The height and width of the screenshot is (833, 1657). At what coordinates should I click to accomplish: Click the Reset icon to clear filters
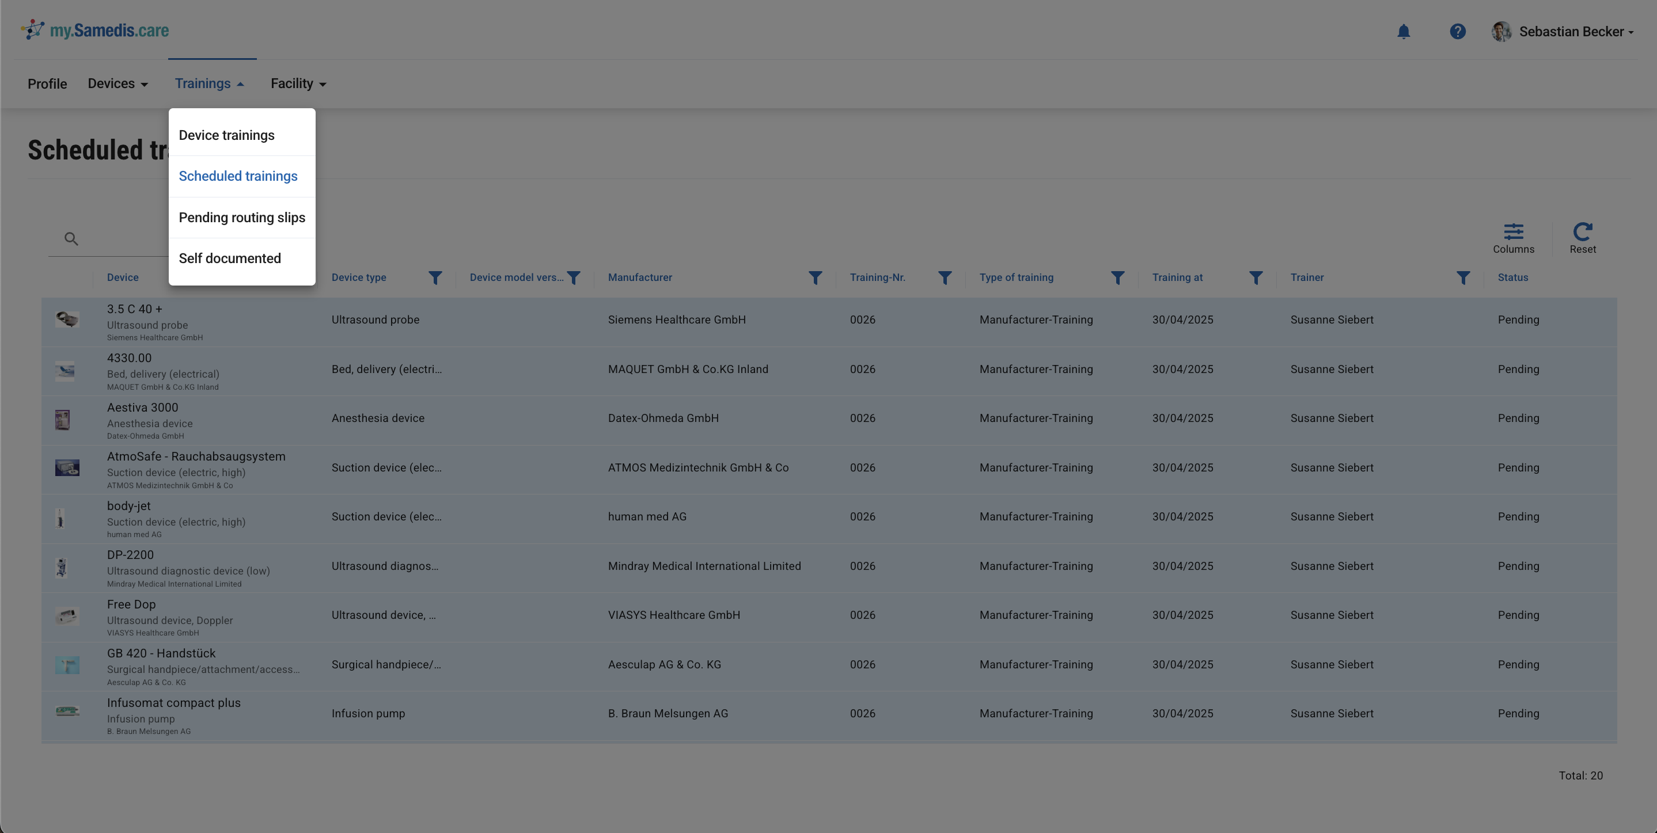[1582, 231]
